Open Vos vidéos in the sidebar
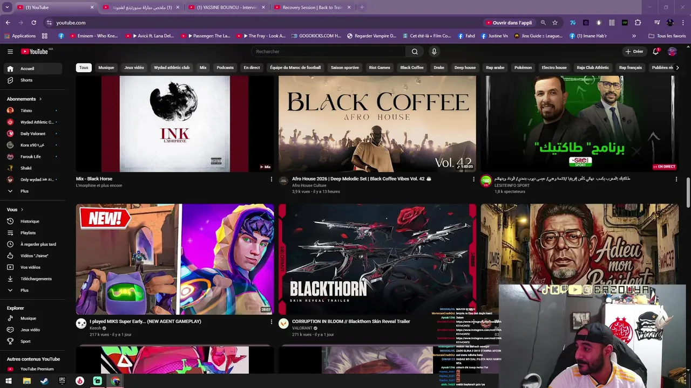The image size is (691, 388). [32, 267]
